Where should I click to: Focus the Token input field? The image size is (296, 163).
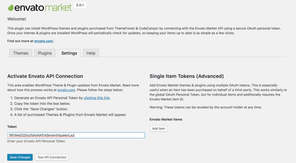coord(76,135)
